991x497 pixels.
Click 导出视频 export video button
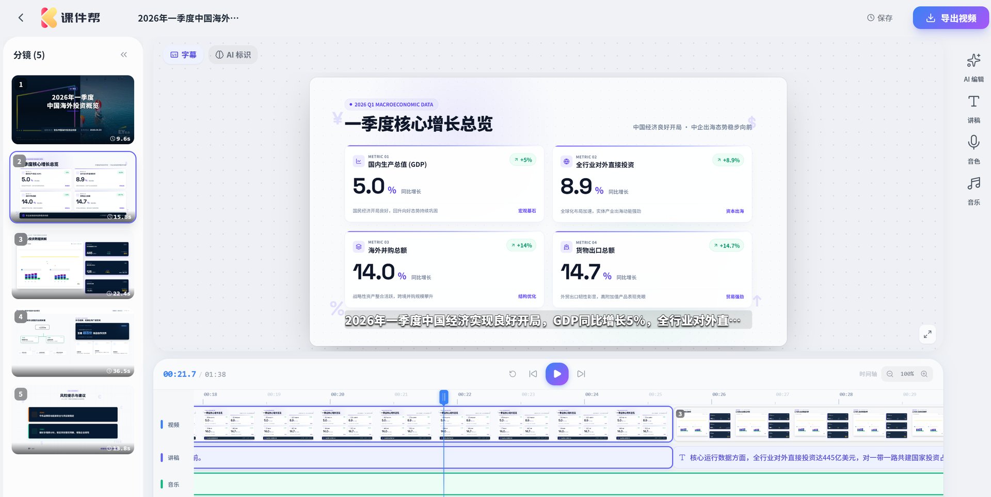951,18
